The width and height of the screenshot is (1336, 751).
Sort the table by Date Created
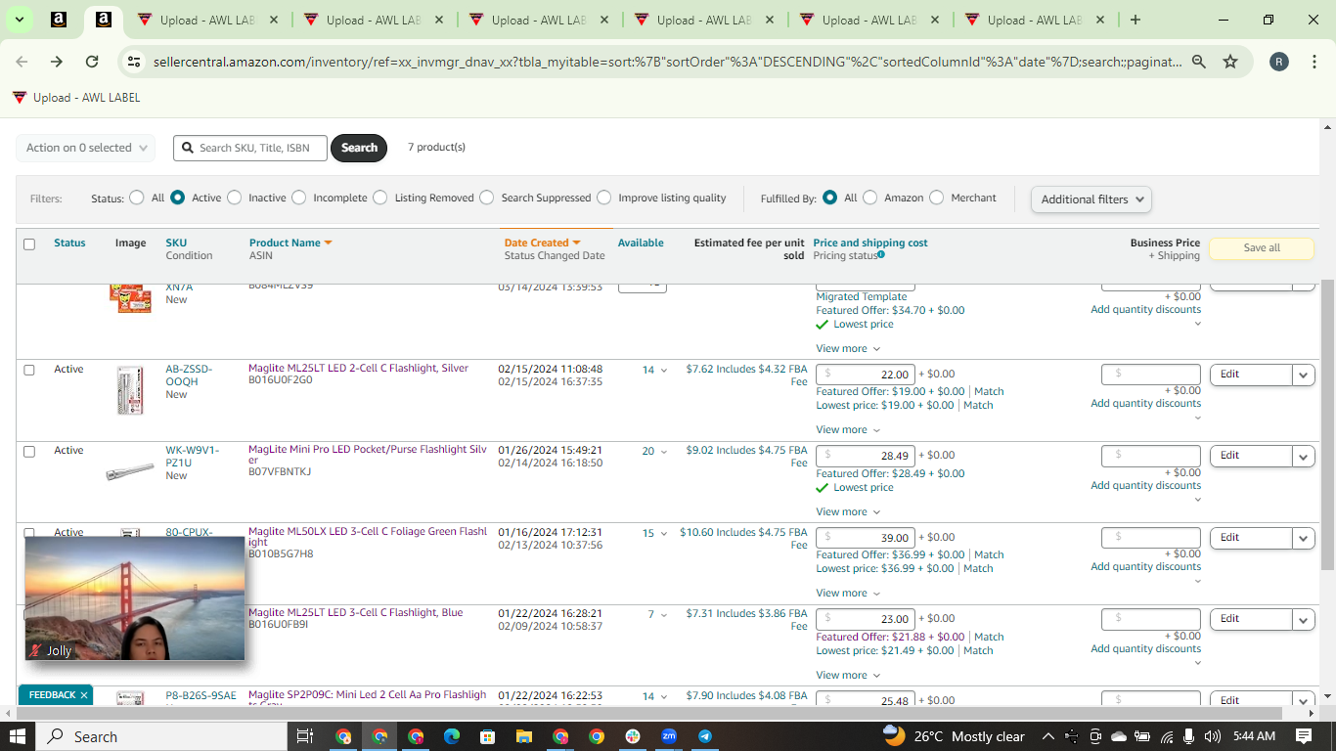click(x=542, y=243)
